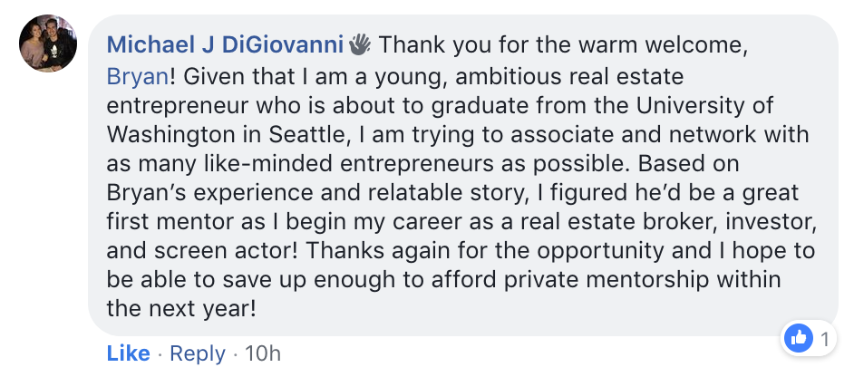Click "the next year!" closing the comment
Viewport: 854px width, 377px height.
point(180,309)
